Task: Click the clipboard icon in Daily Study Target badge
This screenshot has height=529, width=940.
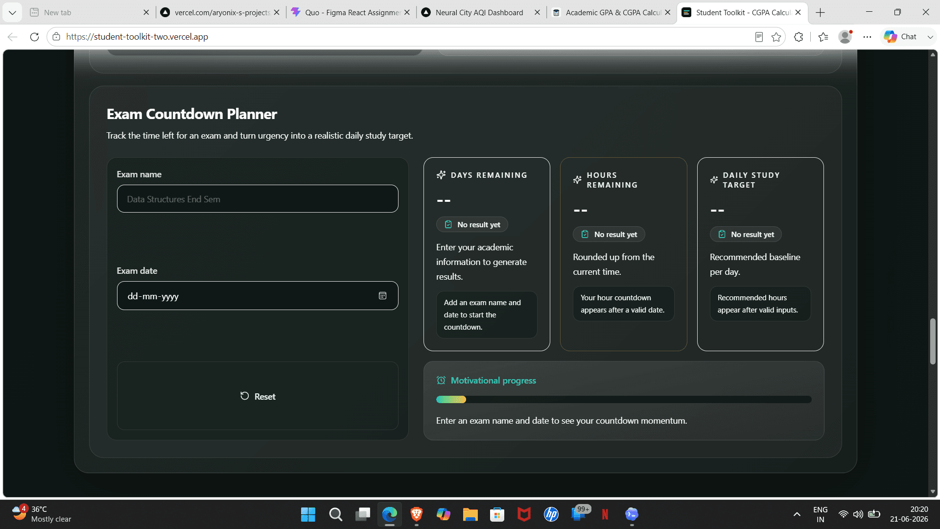Action: [x=722, y=234]
